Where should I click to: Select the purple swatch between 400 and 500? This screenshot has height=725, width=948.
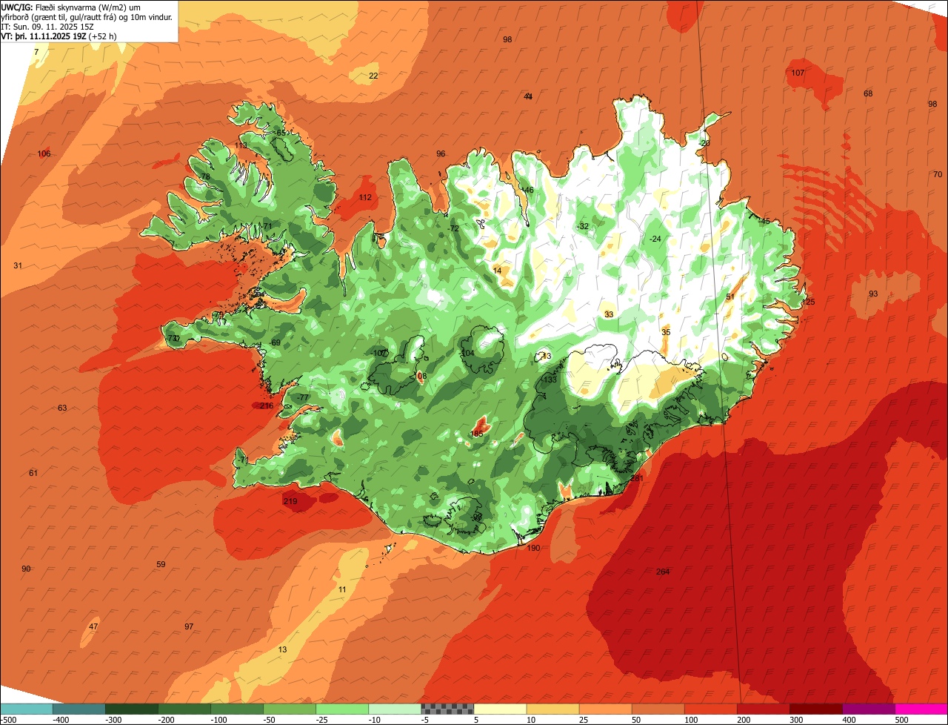point(868,709)
